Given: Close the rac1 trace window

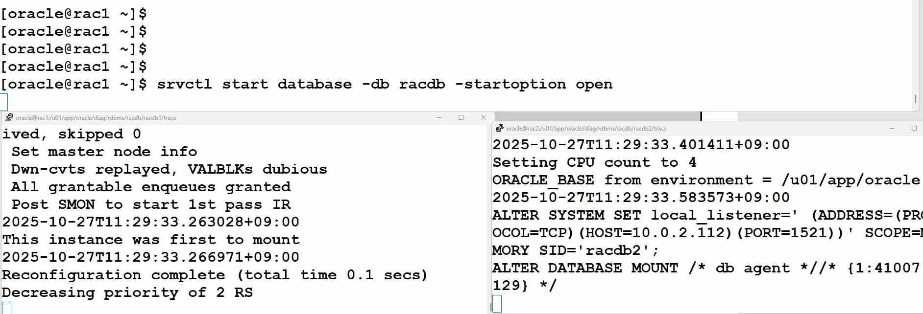Looking at the screenshot, I should 484,117.
